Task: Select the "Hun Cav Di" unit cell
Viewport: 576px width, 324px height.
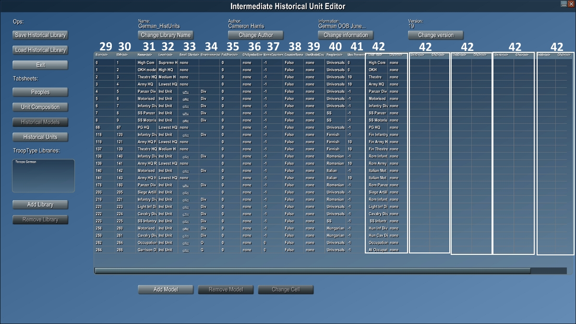Action: click(378, 236)
